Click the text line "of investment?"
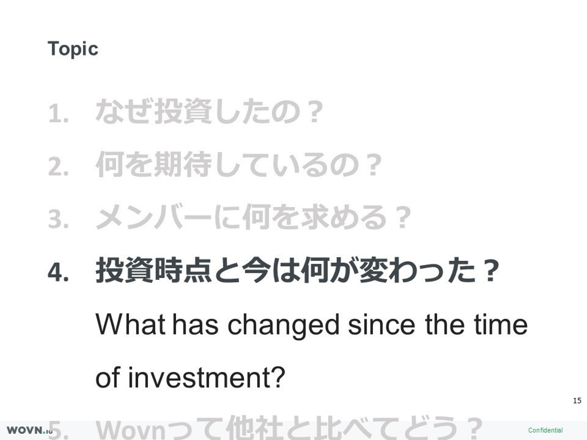Image resolution: width=587 pixels, height=440 pixels. tap(190, 377)
